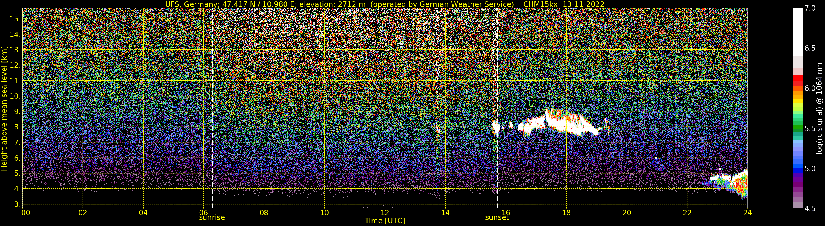Viewport: 825px width, 226px height.
Task: Click the "sunset" label below the time axis
Action: (x=497, y=218)
